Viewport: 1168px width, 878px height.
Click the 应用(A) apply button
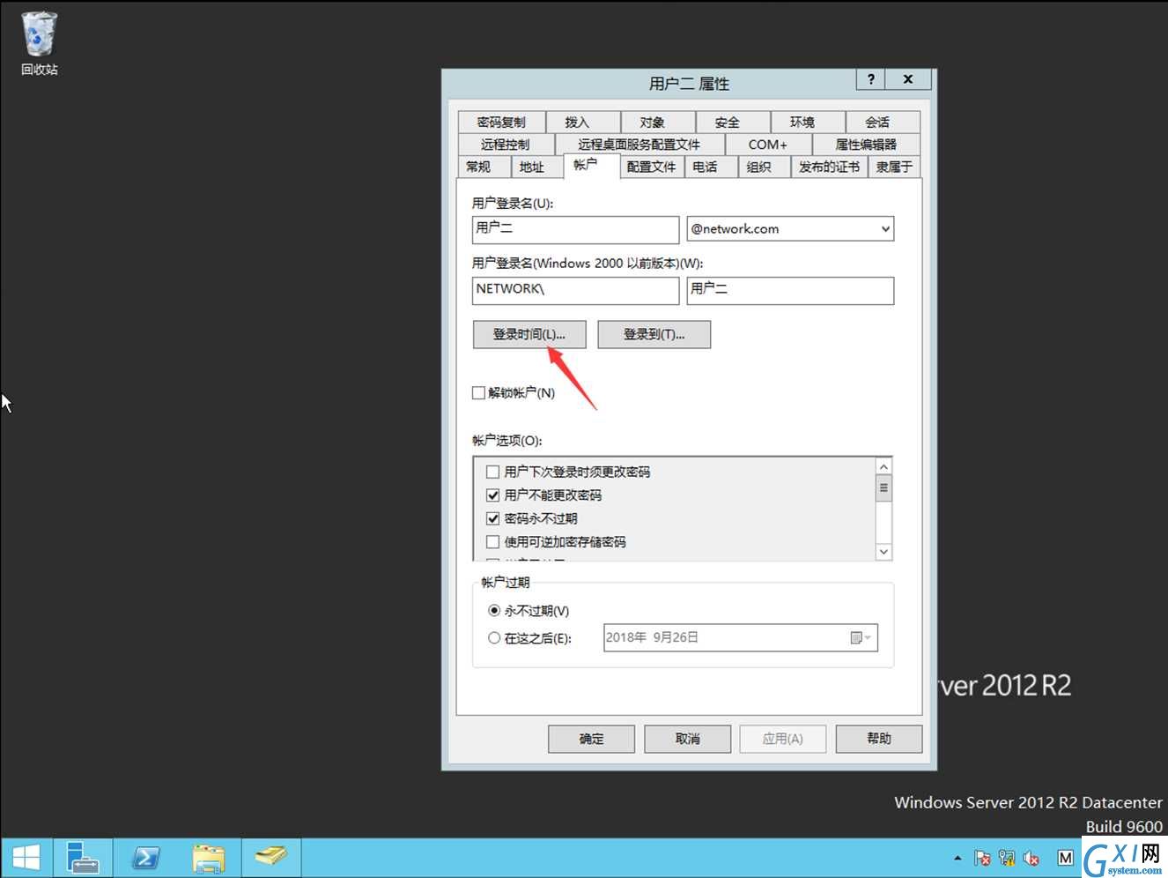click(783, 739)
